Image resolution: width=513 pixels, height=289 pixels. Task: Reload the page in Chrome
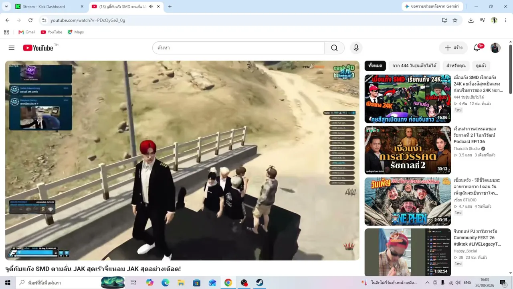(30, 20)
